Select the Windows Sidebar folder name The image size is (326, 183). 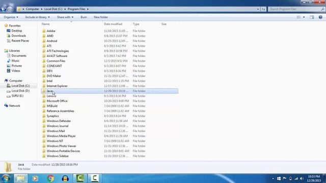pos(58,156)
